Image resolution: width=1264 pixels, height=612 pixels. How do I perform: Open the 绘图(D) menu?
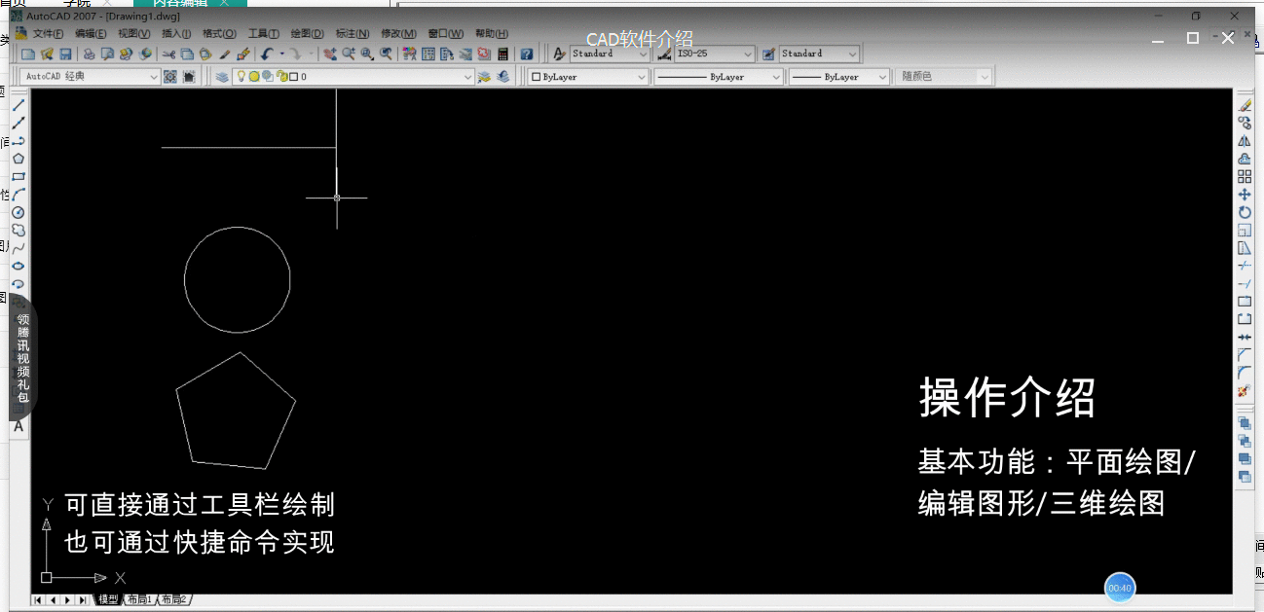tap(307, 34)
